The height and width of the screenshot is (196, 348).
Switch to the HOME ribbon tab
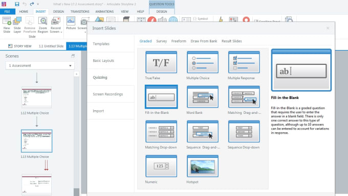tap(24, 12)
